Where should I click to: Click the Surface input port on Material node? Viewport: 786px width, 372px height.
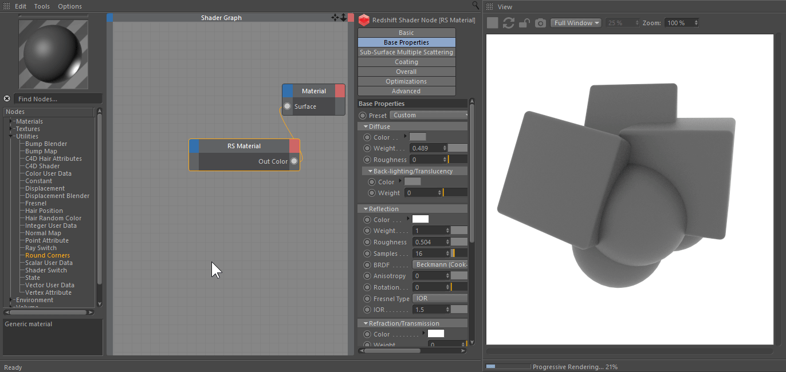(x=288, y=106)
